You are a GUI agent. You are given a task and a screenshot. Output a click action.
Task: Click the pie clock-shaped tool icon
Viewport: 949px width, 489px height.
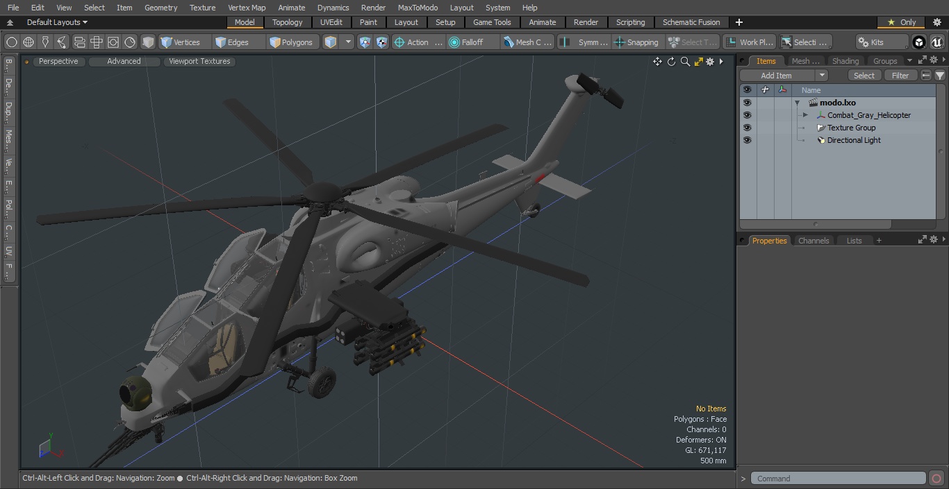(130, 42)
